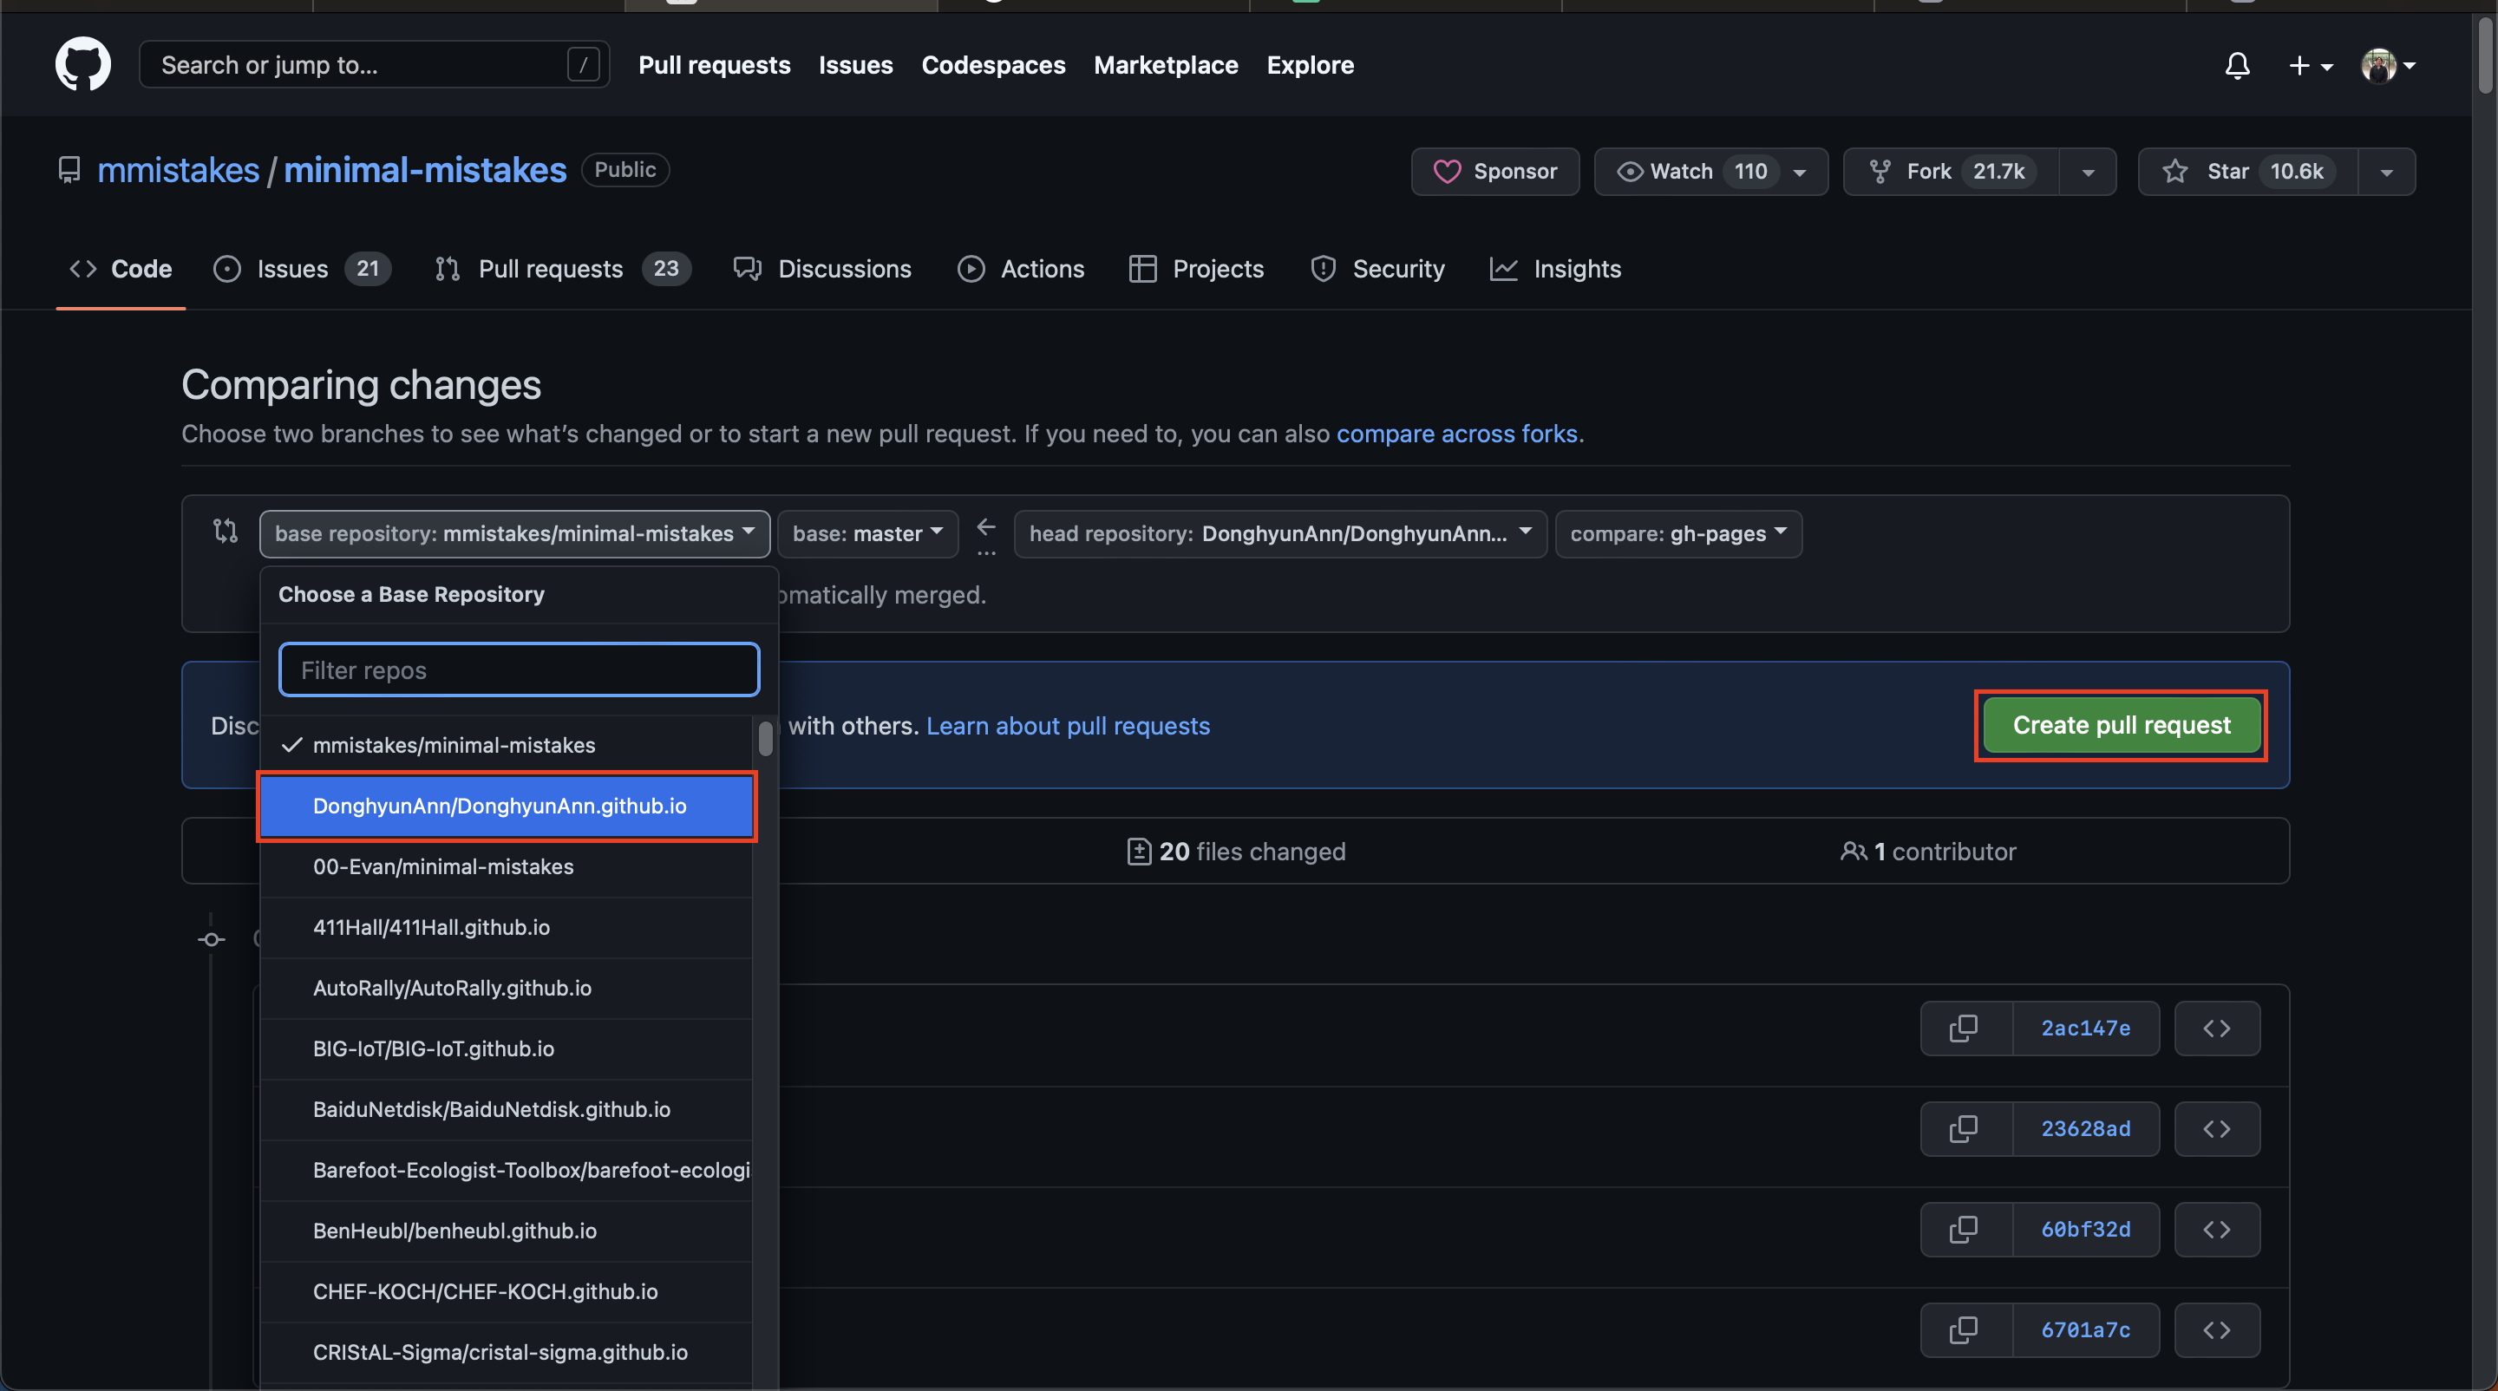The image size is (2498, 1391).
Task: Open the compare: gh-pages dropdown
Action: point(1677,533)
